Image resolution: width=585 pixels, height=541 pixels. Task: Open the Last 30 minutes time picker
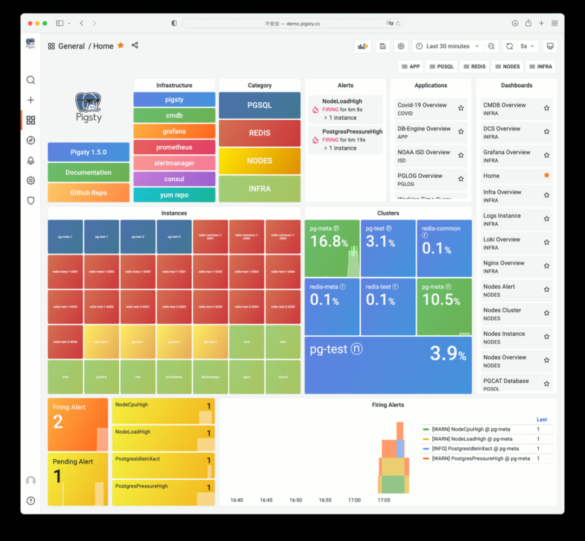(x=447, y=46)
